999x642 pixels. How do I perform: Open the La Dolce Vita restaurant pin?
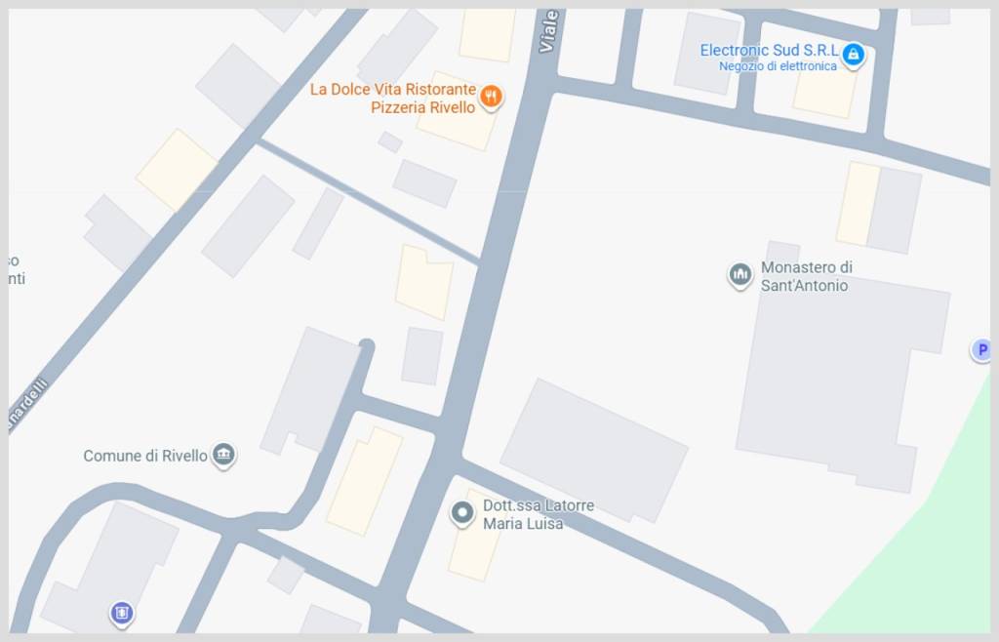click(x=491, y=98)
